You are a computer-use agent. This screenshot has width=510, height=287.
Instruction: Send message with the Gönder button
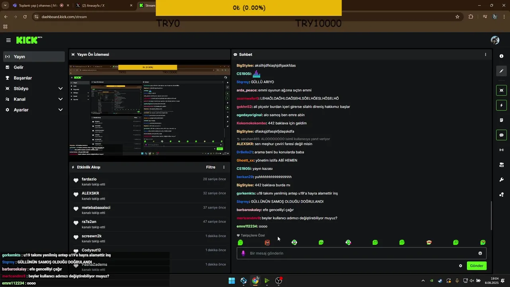(x=477, y=266)
